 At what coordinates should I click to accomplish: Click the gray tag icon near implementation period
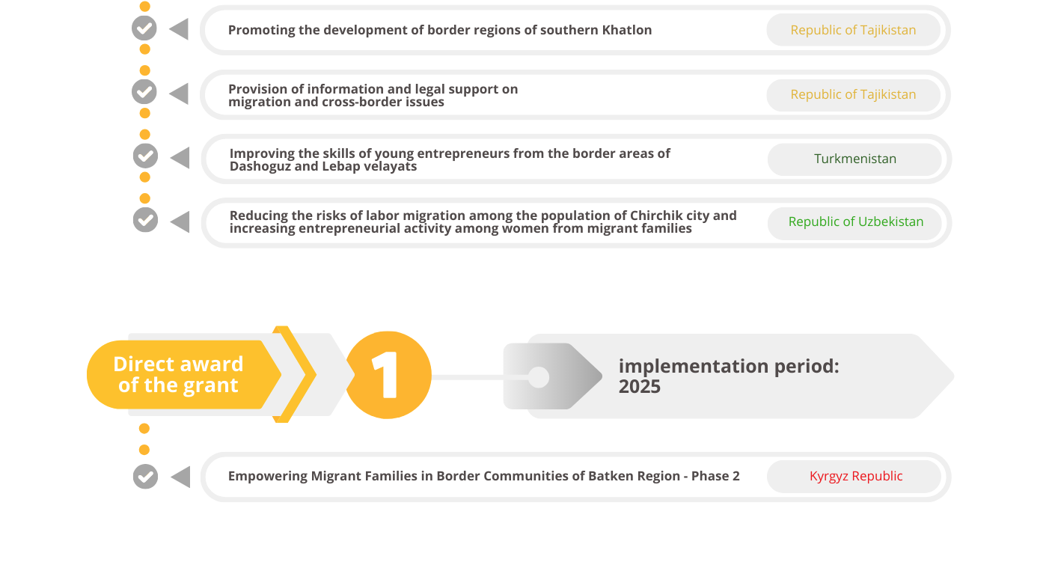click(x=550, y=376)
